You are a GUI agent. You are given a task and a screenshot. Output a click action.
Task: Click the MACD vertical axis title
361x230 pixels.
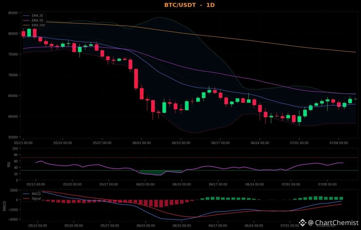pos(4,206)
